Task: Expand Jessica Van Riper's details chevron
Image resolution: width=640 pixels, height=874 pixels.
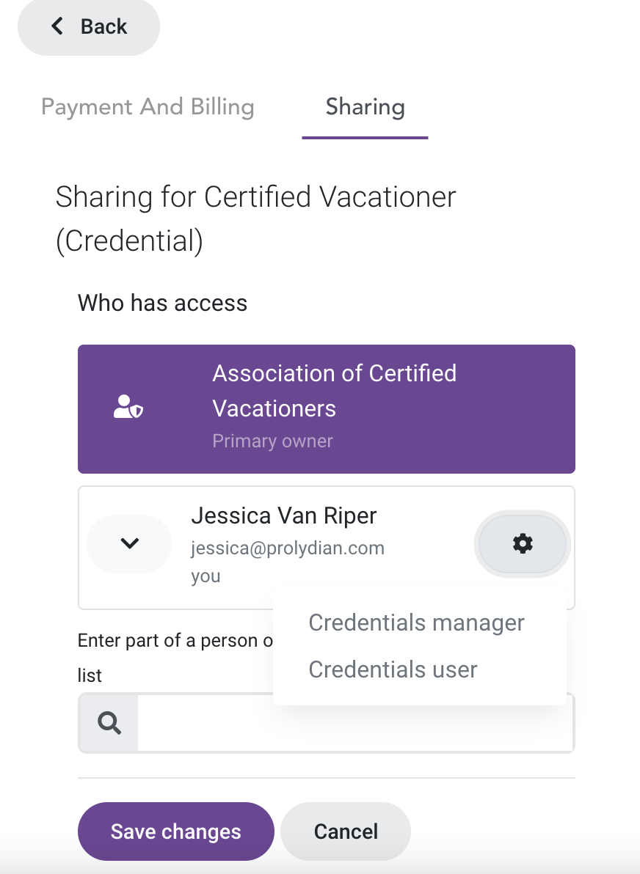Action: [129, 543]
